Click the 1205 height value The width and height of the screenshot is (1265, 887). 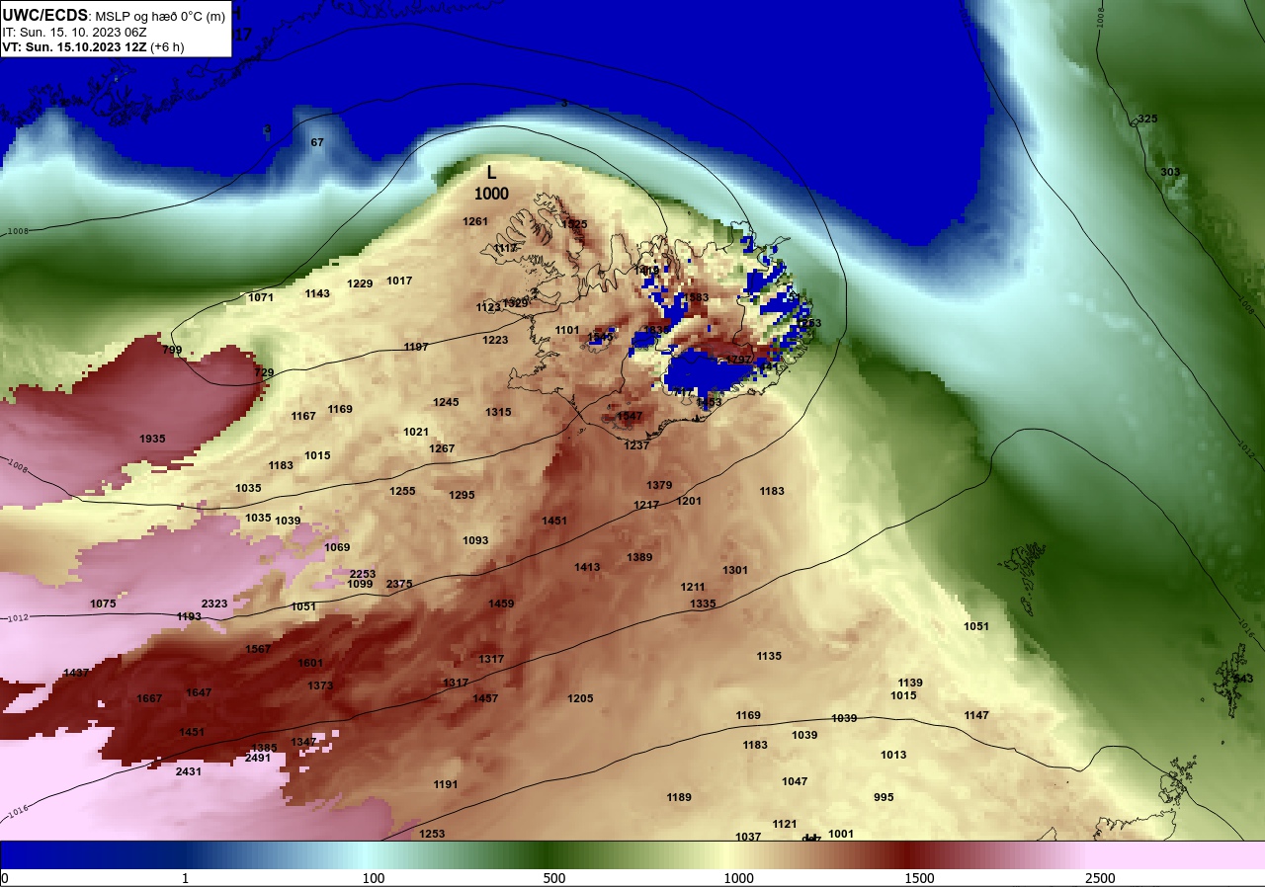pos(580,698)
